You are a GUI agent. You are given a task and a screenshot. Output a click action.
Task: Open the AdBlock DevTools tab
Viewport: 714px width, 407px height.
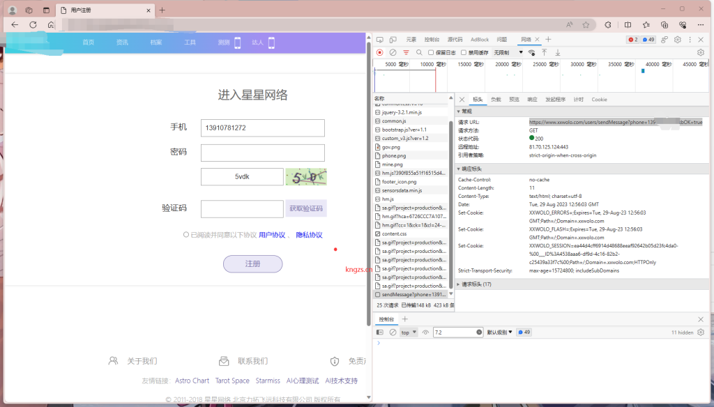[x=480, y=40]
